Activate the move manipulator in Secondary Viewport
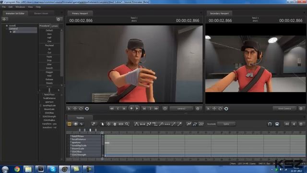The height and width of the screenshot is (173, 307). click(x=214, y=109)
